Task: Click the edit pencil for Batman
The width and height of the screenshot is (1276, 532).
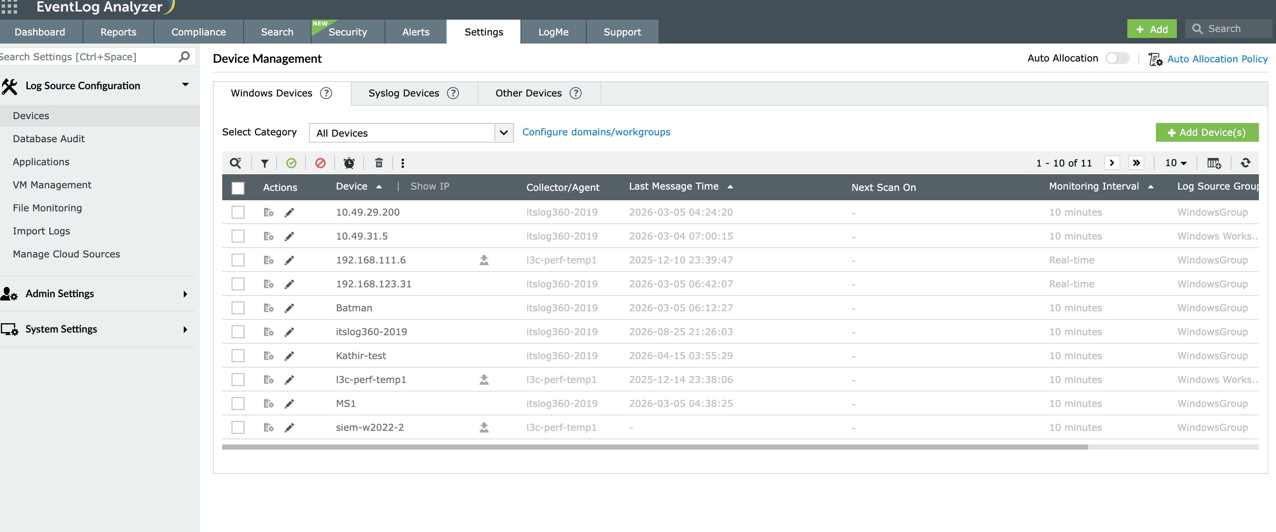Action: (x=289, y=308)
